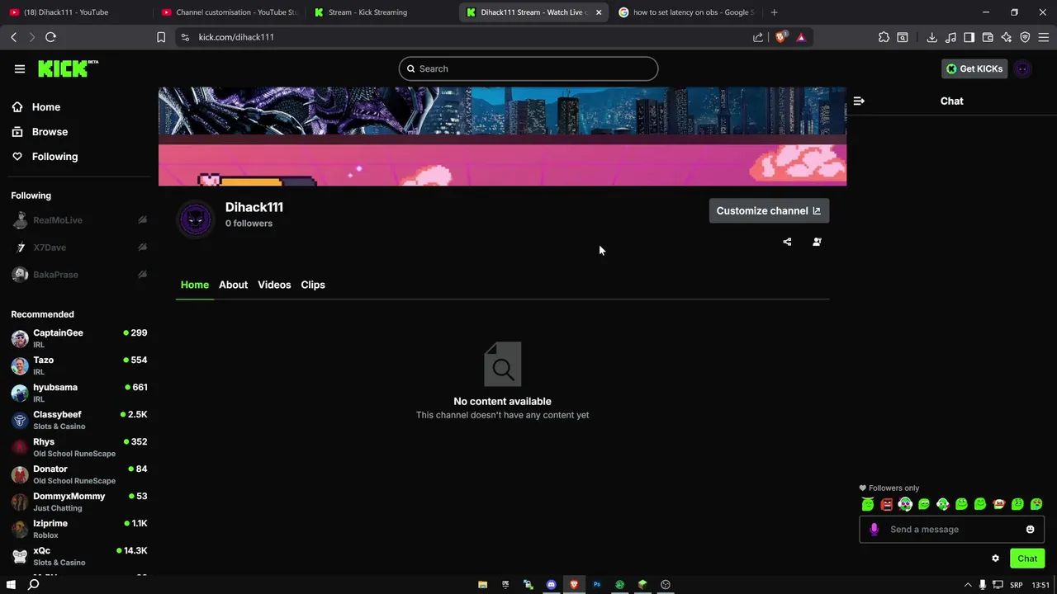Insert the red angry emote

(x=886, y=504)
